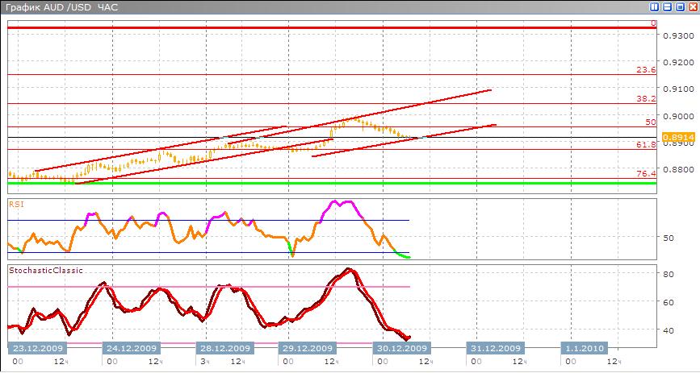Select the 31.12.2009 date marker
Screen dimensions: 700x373
click(x=496, y=348)
